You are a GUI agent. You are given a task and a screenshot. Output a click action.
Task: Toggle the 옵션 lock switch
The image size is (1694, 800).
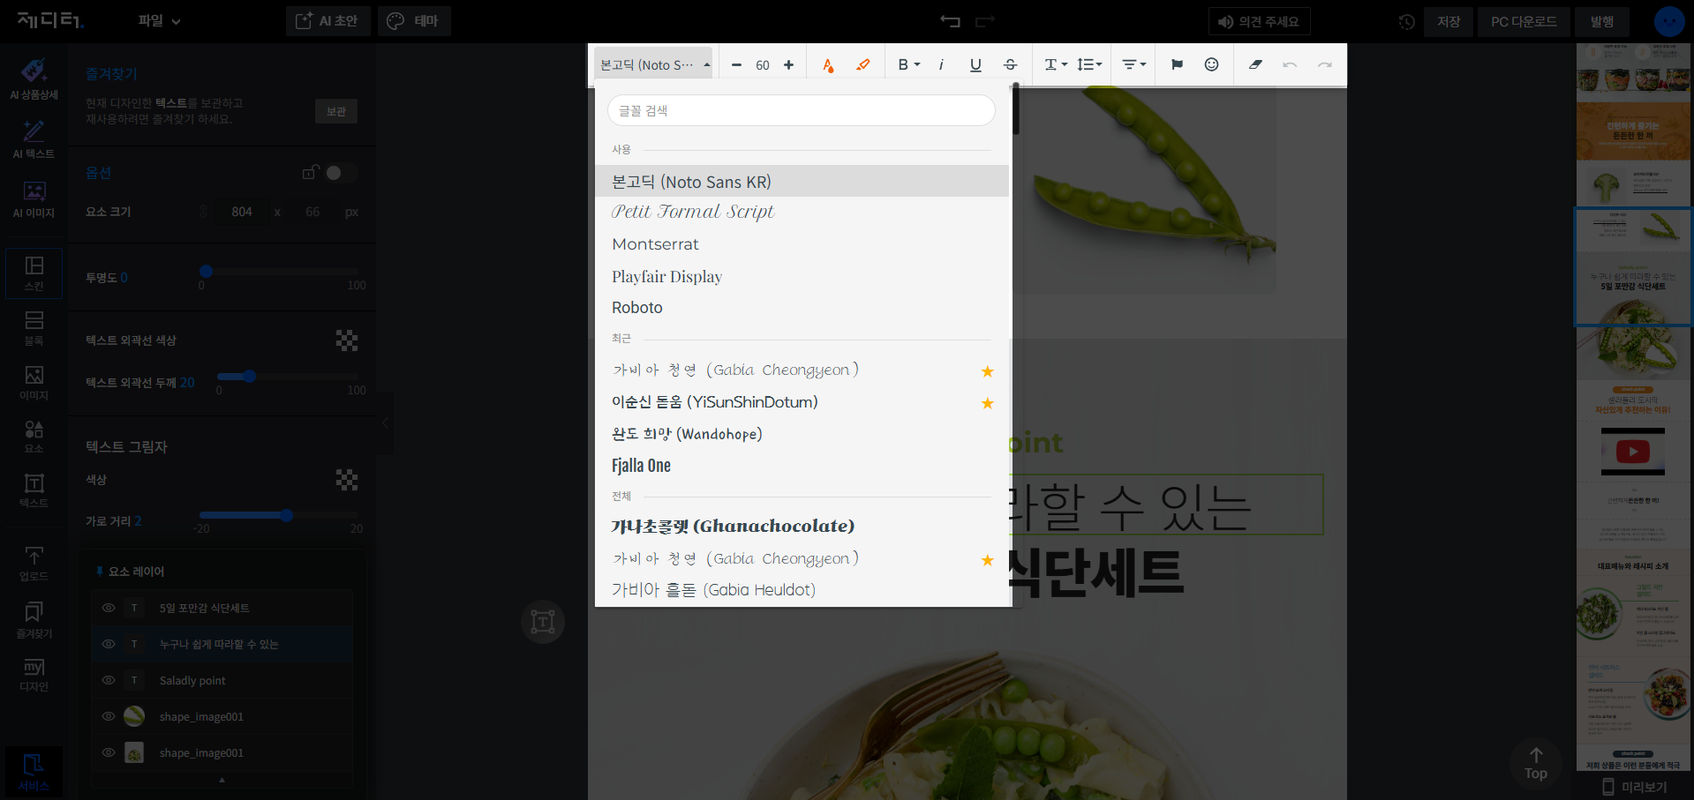pyautogui.click(x=341, y=173)
